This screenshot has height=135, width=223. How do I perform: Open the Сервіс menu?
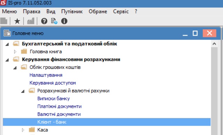[121, 11]
